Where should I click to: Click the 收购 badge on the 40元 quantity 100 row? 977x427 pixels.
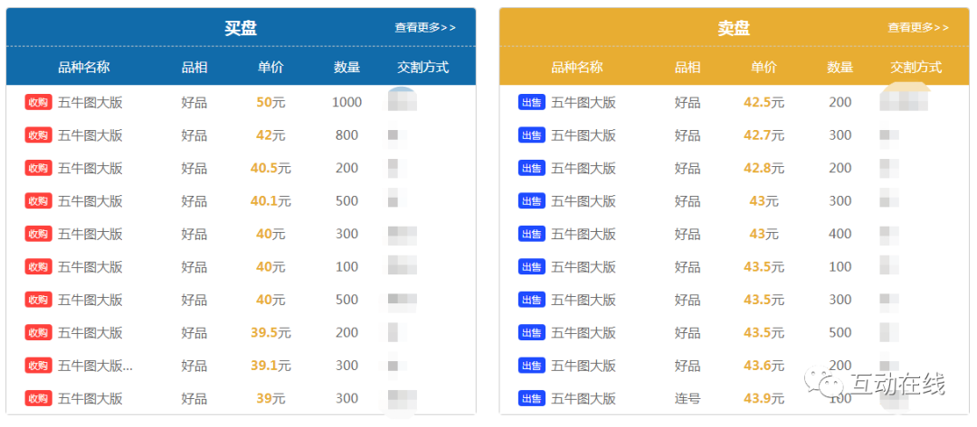coord(39,266)
